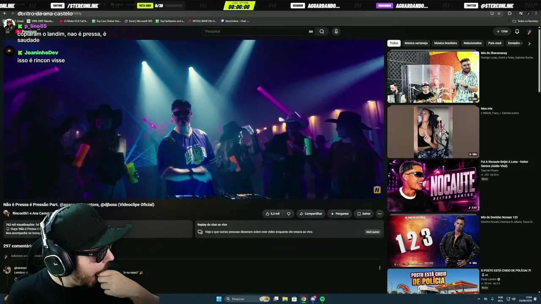Show hidden system tray icons chevron
This screenshot has width=541, height=304.
pos(479,299)
